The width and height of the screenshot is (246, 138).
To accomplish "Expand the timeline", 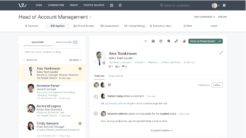I will [161, 130].
